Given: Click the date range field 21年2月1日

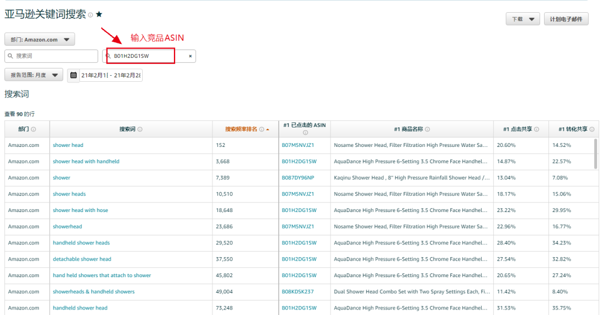Looking at the screenshot, I should tap(110, 75).
